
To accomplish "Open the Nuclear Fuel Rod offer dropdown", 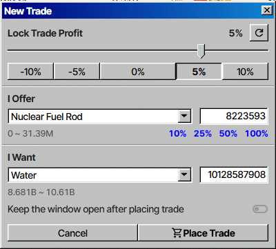I will [99, 117].
